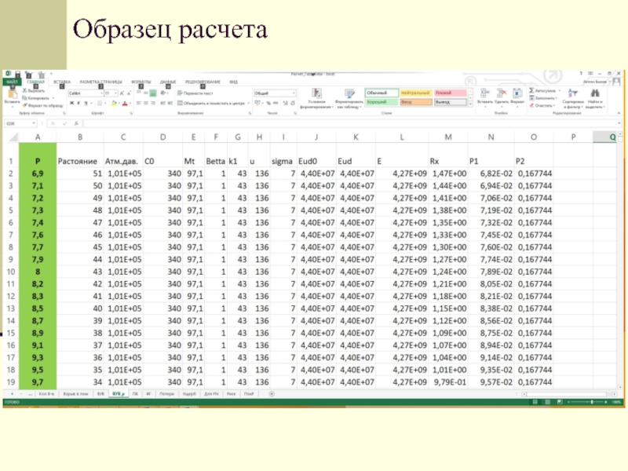Click the Save icon in quick access toolbar

click(17, 74)
